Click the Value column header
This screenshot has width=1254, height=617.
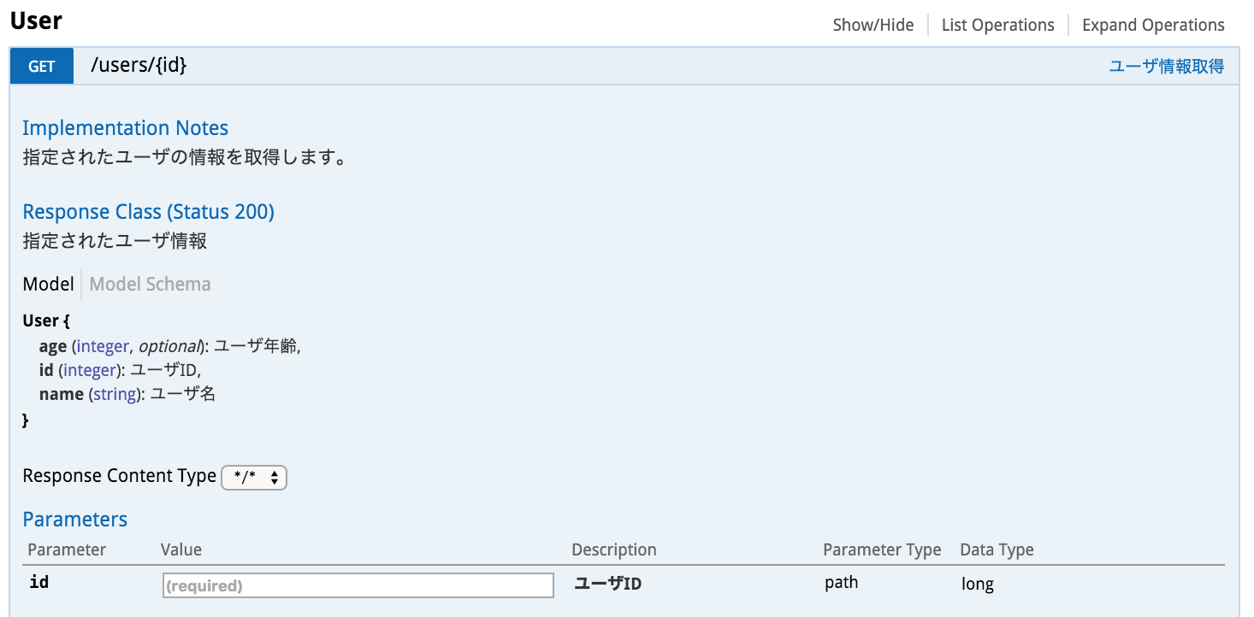[x=180, y=549]
